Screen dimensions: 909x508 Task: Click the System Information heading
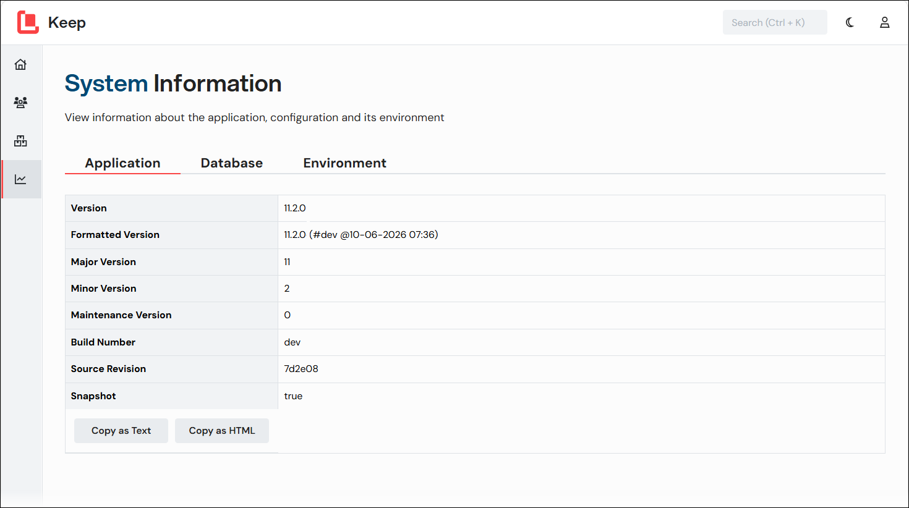point(173,83)
